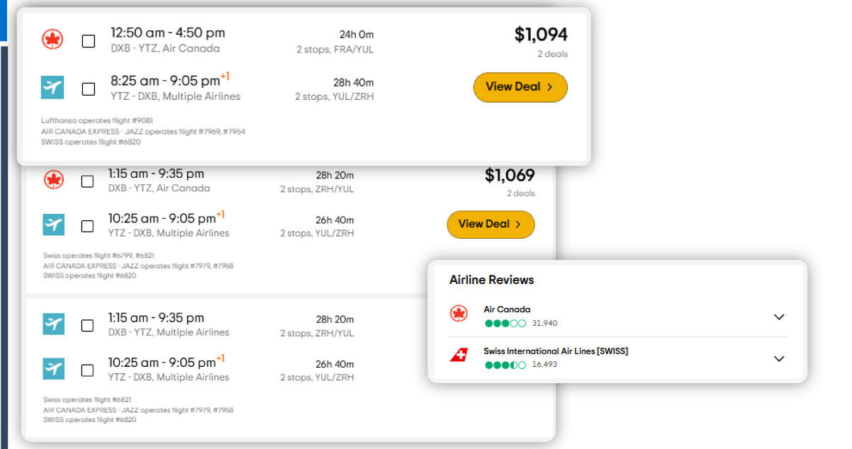Click the airplane icon on the bottom 10:25 am flight
Screen dimensions: 852x449
point(53,370)
